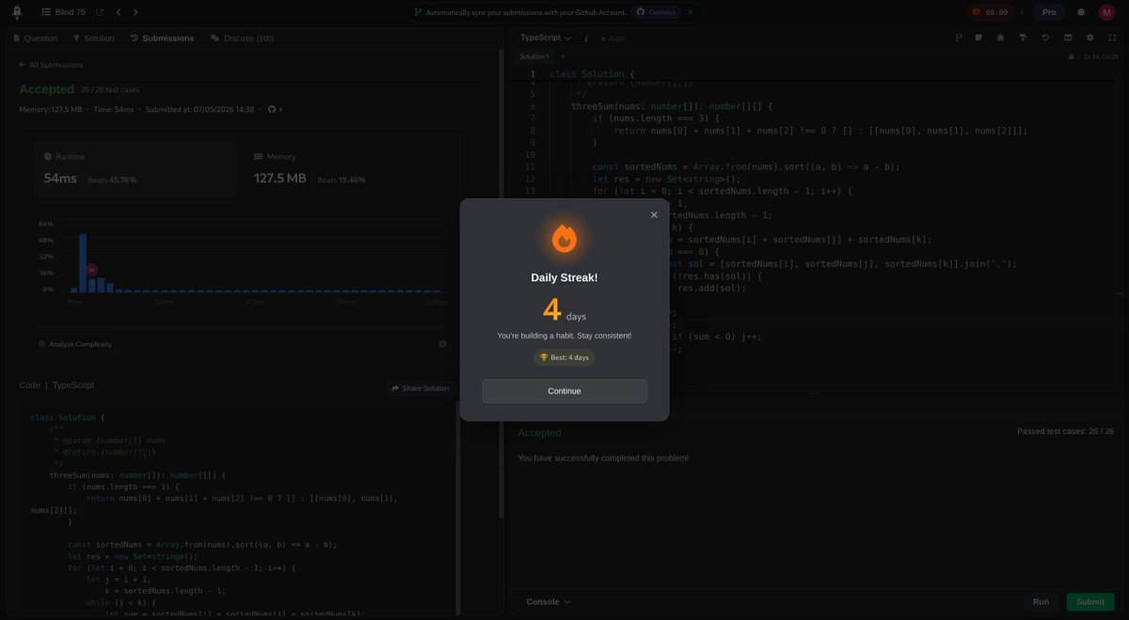This screenshot has height=620, width=1129.
Task: Start the red timer 00:00
Action: pos(990,12)
